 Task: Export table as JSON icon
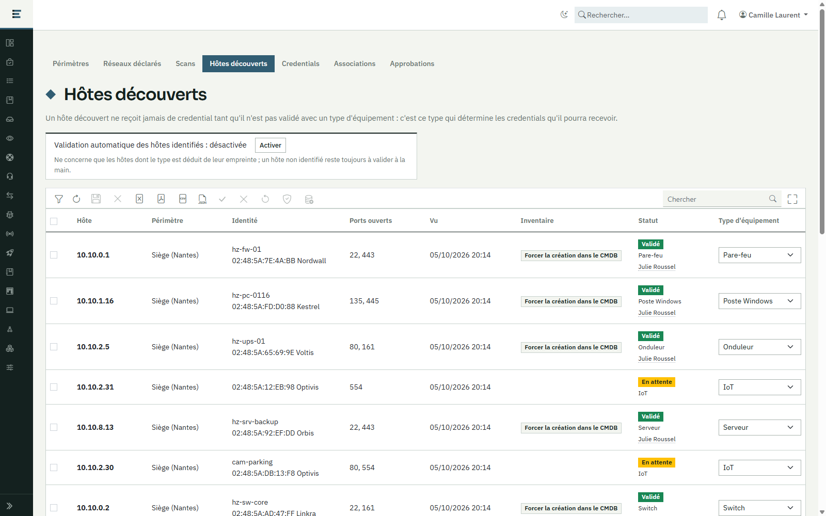202,199
